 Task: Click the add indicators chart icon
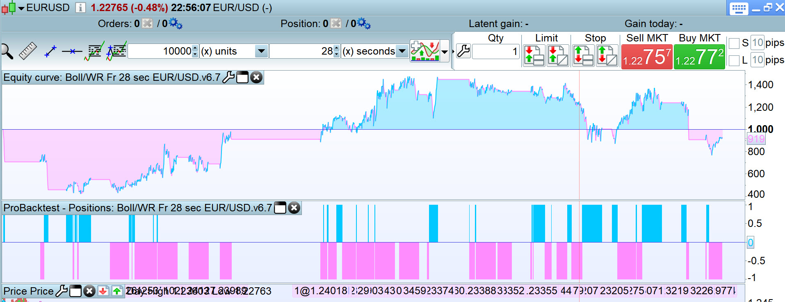pos(425,51)
